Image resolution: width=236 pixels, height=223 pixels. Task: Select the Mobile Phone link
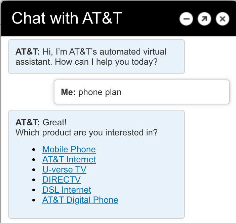tap(69, 149)
